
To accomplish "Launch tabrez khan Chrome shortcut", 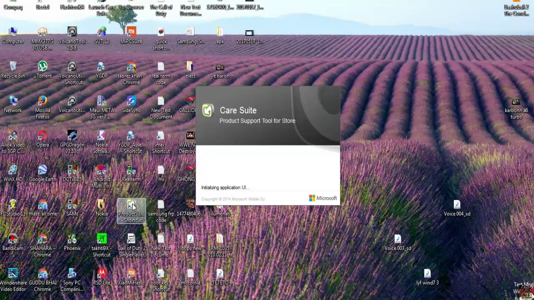I will (x=131, y=73).
